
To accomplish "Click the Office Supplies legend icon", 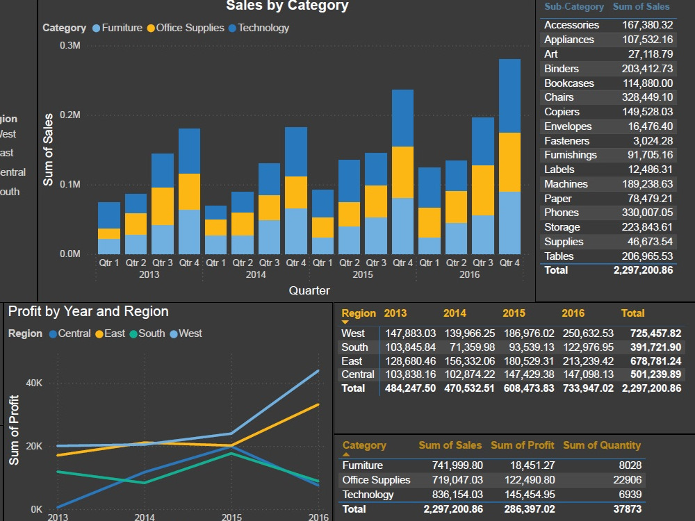I will pos(152,28).
